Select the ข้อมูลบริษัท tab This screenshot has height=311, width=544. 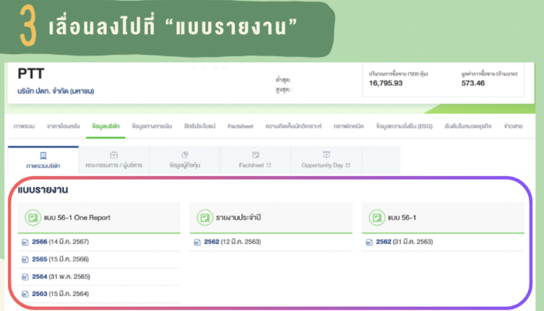pos(106,126)
